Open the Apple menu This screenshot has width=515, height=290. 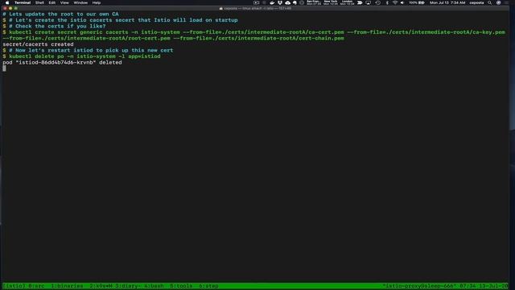7,2
